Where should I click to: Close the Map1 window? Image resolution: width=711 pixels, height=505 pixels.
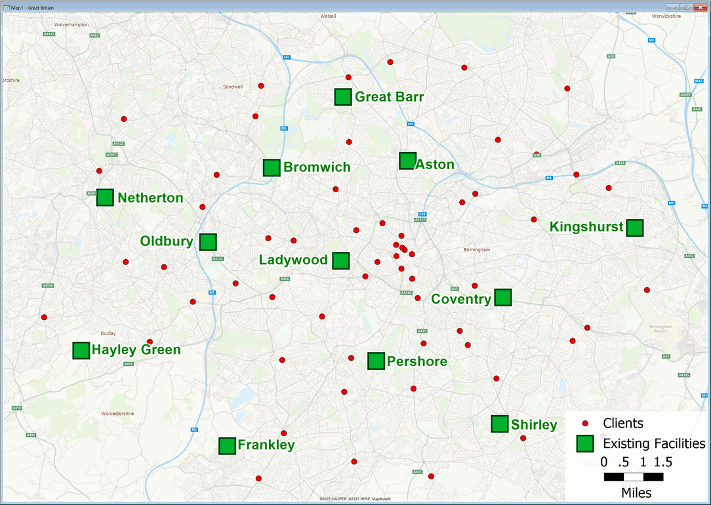click(700, 7)
